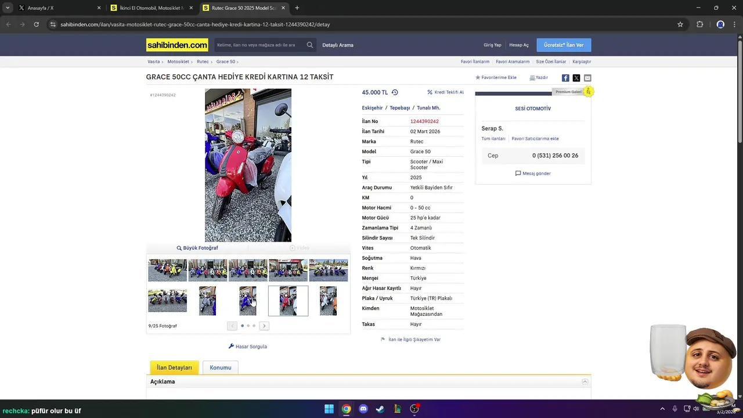Bookmark this page star icon

[x=680, y=24]
